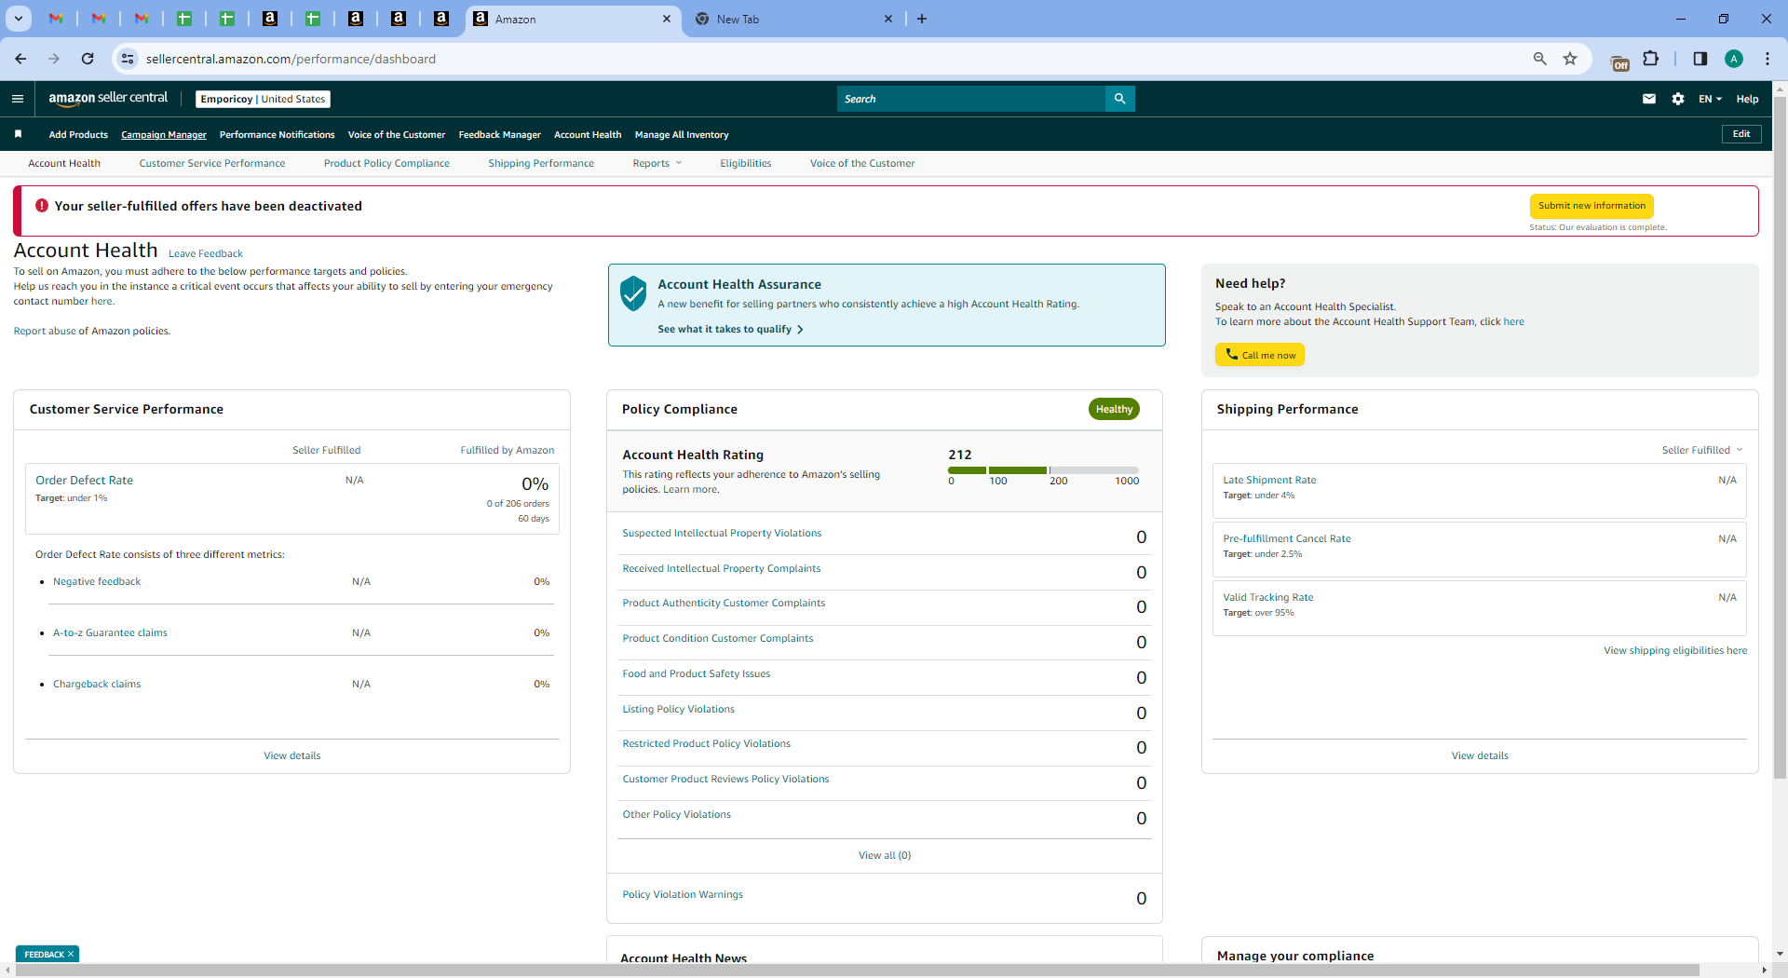1788x978 pixels.
Task: Click View shipping eligibilities here link
Action: point(1675,651)
